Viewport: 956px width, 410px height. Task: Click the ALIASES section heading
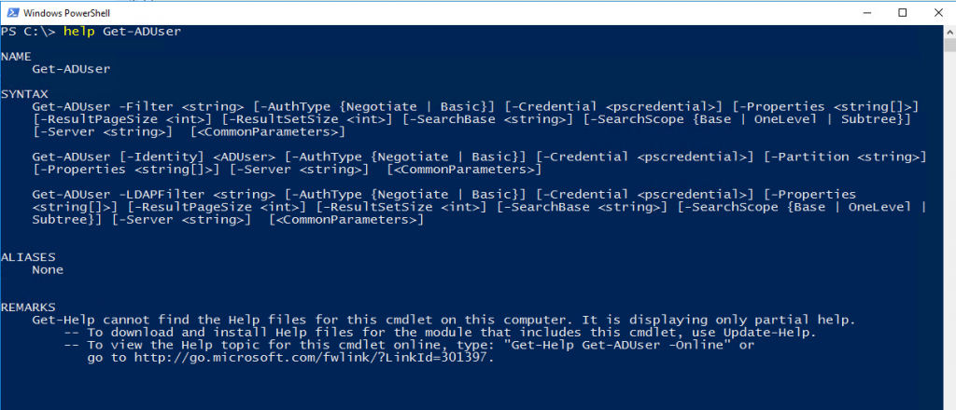pos(28,257)
